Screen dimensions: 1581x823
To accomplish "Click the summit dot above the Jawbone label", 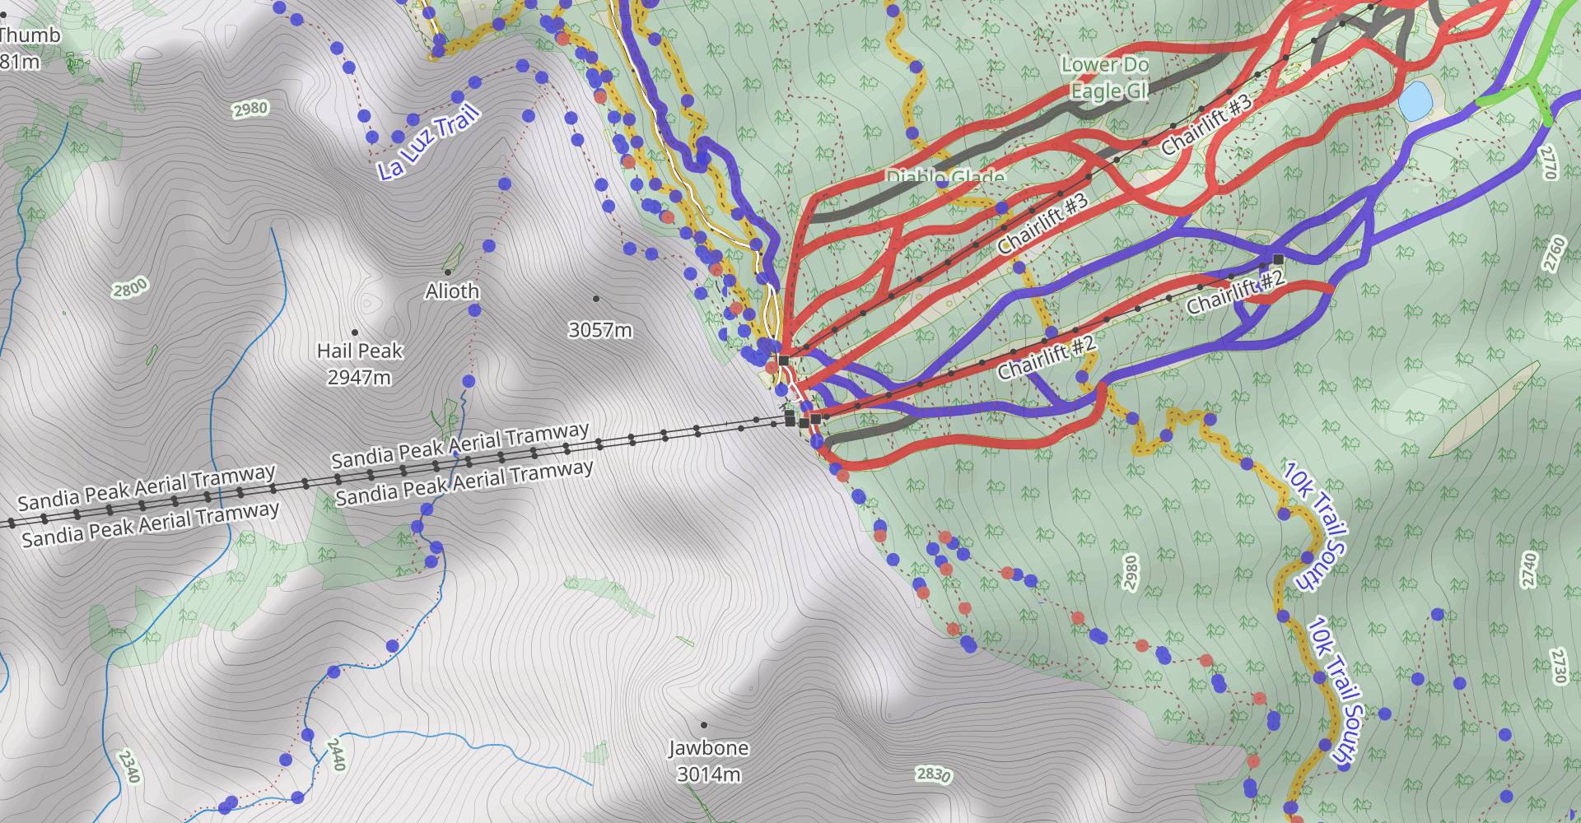I will [704, 725].
